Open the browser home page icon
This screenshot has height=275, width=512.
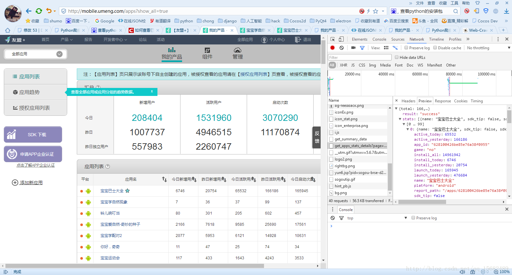pos(8,30)
